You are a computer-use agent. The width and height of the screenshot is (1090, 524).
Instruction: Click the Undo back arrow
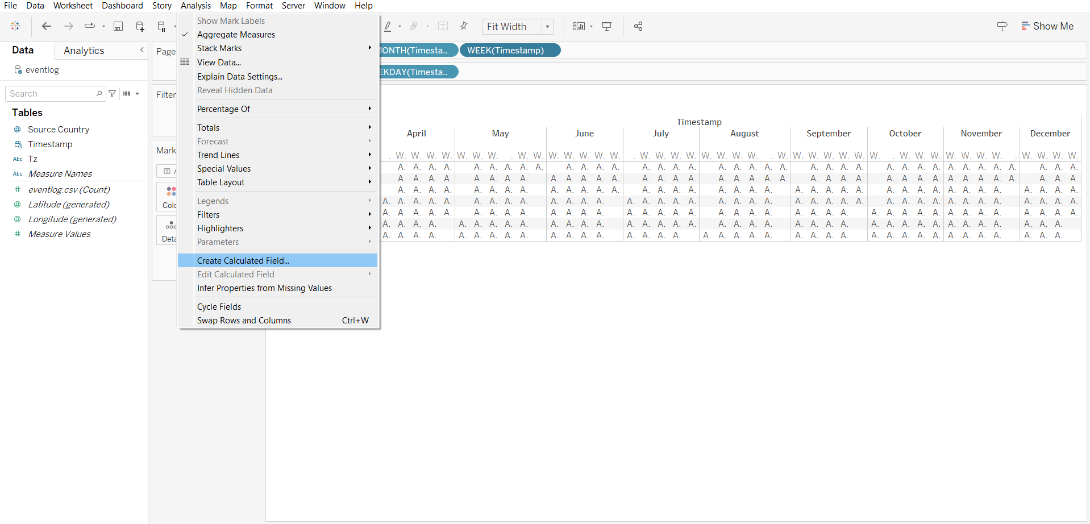47,27
